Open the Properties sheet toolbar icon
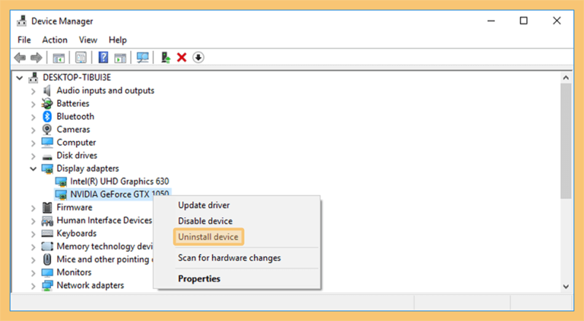 point(81,58)
